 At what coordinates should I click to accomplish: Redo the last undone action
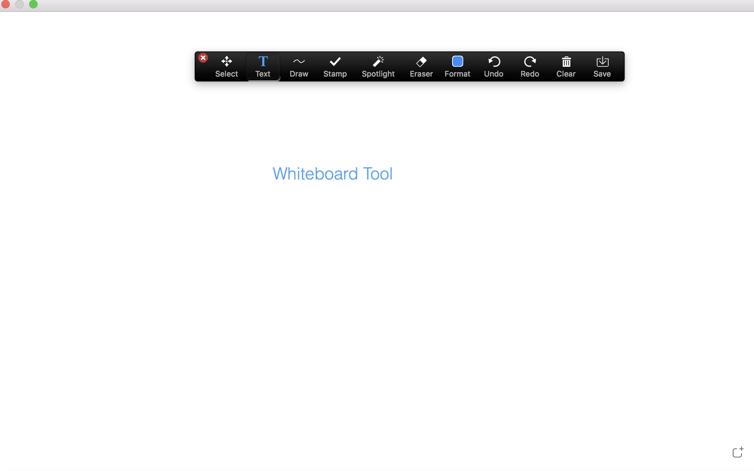click(529, 65)
